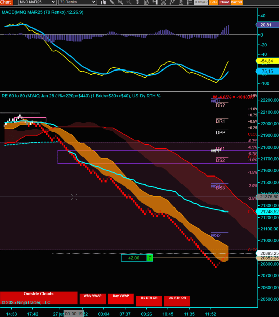The width and height of the screenshot is (279, 317).
Task: Click the 17:42 time axis label
Action: pos(32,314)
